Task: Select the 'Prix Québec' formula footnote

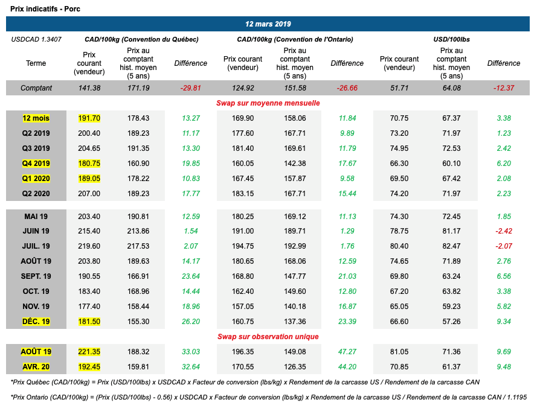Action: (245, 382)
